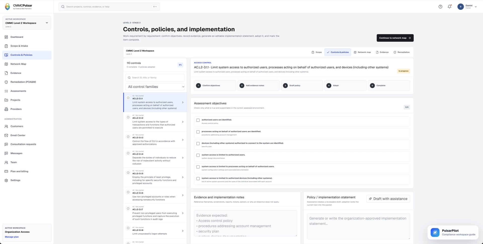Click the Scope & Intake clipboard icon
Screen dimensions: 483x244
pyautogui.click(x=6, y=46)
